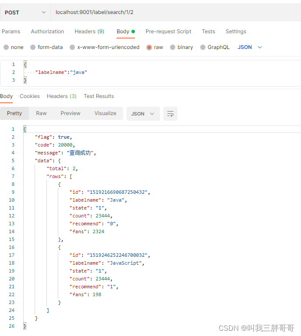The height and width of the screenshot is (336, 301).
Task: Select the response Body tab
Action: point(7,96)
